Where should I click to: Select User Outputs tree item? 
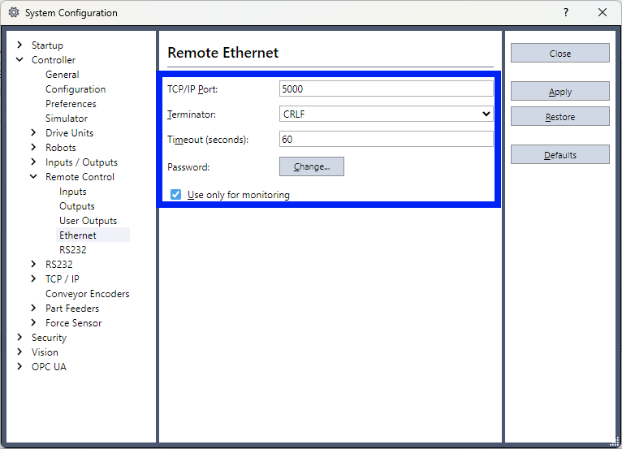click(x=88, y=221)
